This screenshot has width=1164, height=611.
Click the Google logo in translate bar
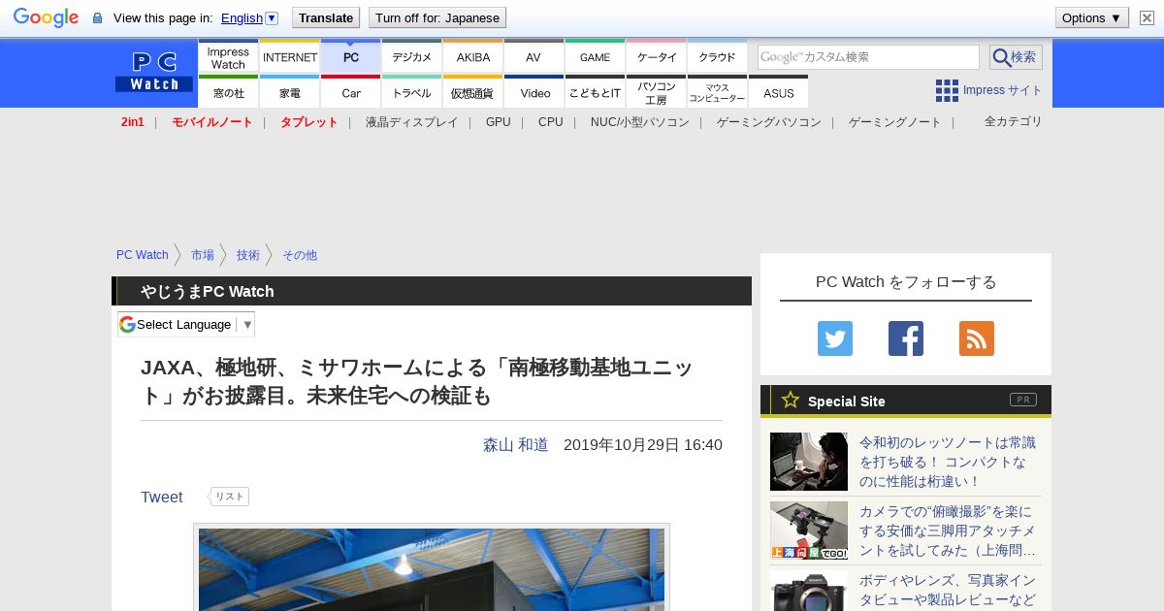coord(46,17)
